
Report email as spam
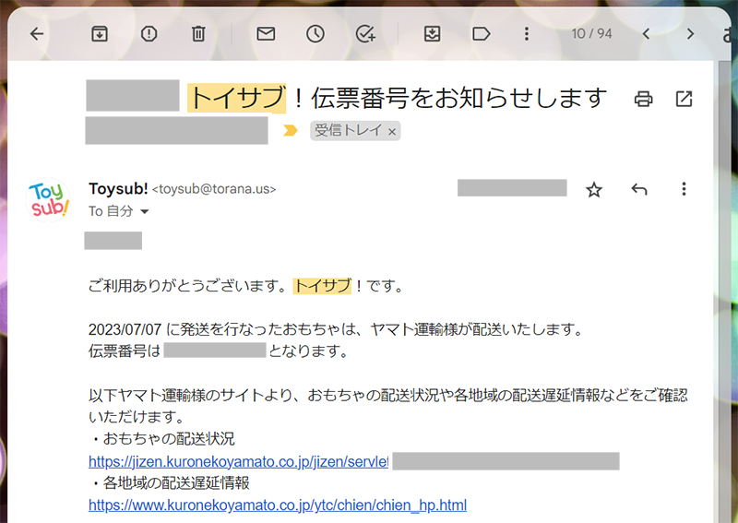(149, 34)
